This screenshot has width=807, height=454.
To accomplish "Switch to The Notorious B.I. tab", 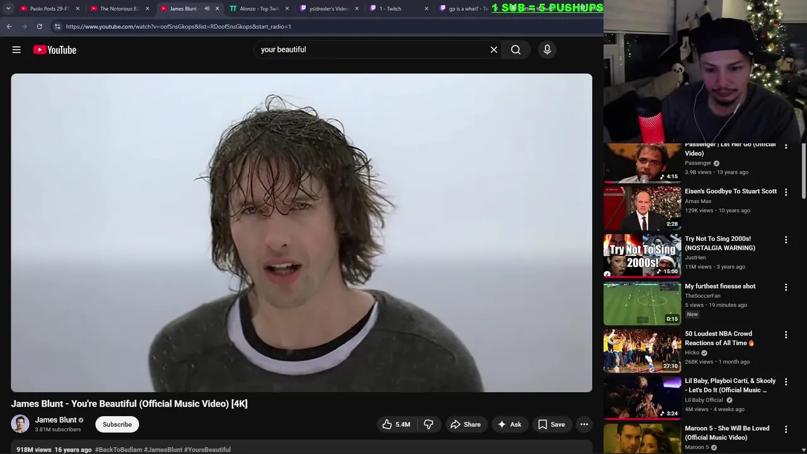I will (x=119, y=9).
